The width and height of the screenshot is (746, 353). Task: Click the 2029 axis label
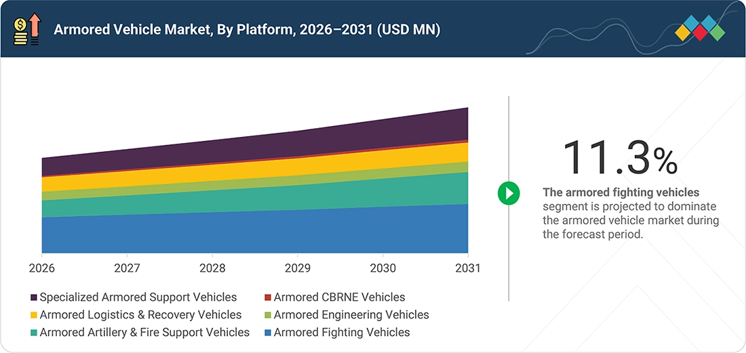click(297, 268)
